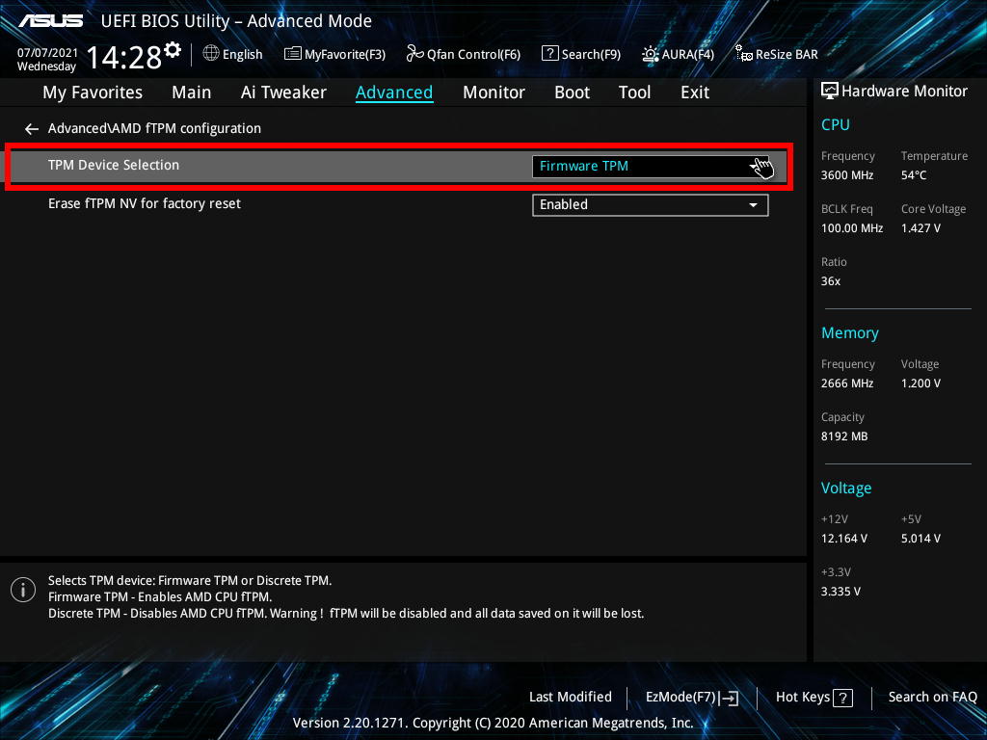Image resolution: width=987 pixels, height=740 pixels.
Task: Switch to My Favorites tab
Action: (x=93, y=92)
